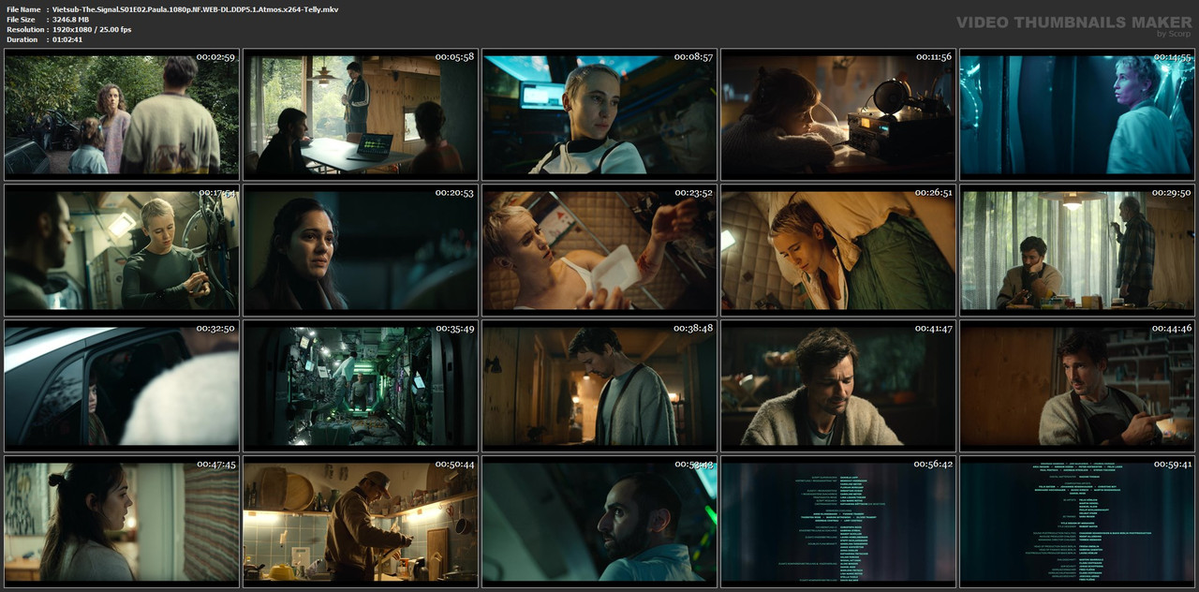Pick the bearded man frame at 00:53:43

pos(599,521)
